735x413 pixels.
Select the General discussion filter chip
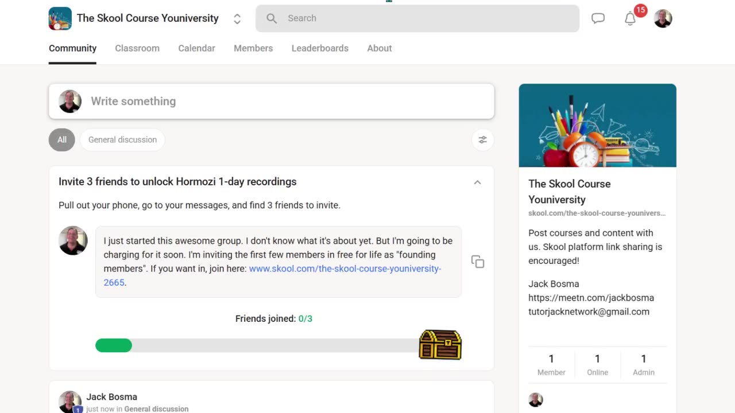coord(122,139)
